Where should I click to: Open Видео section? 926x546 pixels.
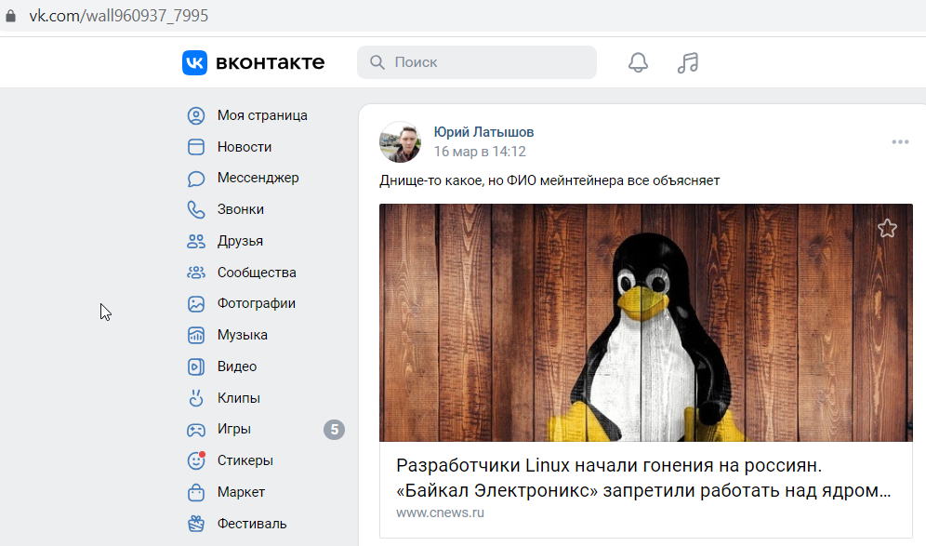tap(237, 366)
